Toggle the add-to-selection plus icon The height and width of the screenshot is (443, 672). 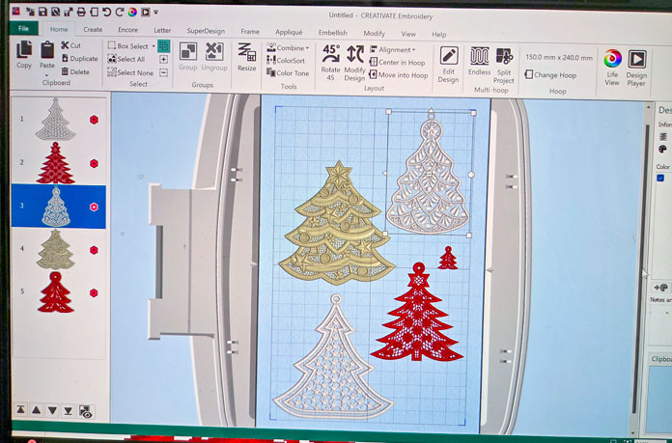(164, 60)
